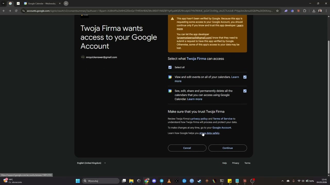330x185 pixels.
Task: Open Sticky Notes from the taskbar
Action: [x=229, y=181]
